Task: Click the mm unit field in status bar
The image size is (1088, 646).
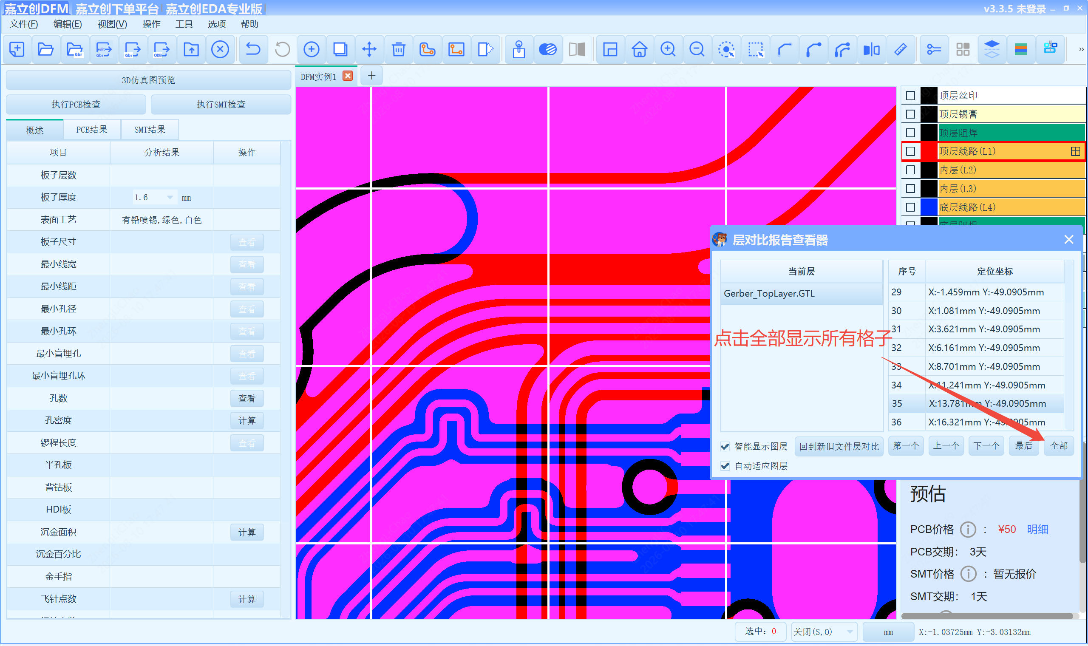Action: (888, 632)
